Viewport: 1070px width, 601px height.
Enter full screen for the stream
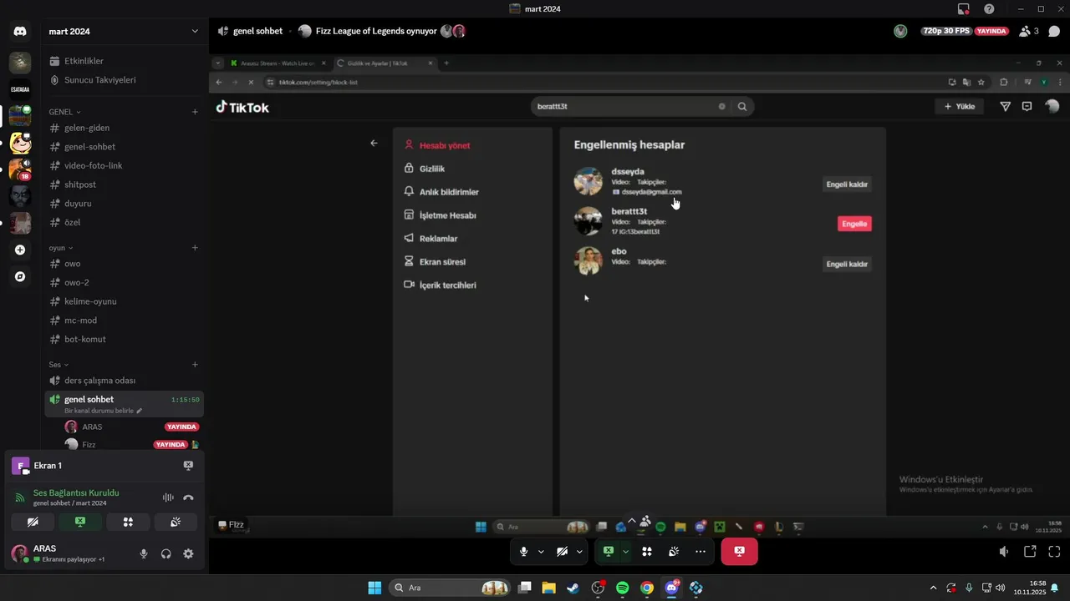(x=1054, y=552)
